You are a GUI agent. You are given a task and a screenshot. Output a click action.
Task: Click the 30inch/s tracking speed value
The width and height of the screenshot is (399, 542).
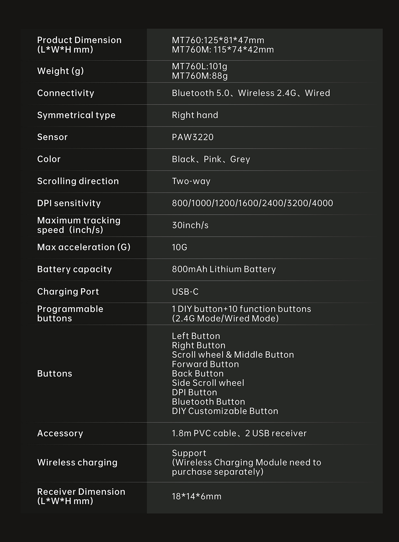pyautogui.click(x=190, y=225)
